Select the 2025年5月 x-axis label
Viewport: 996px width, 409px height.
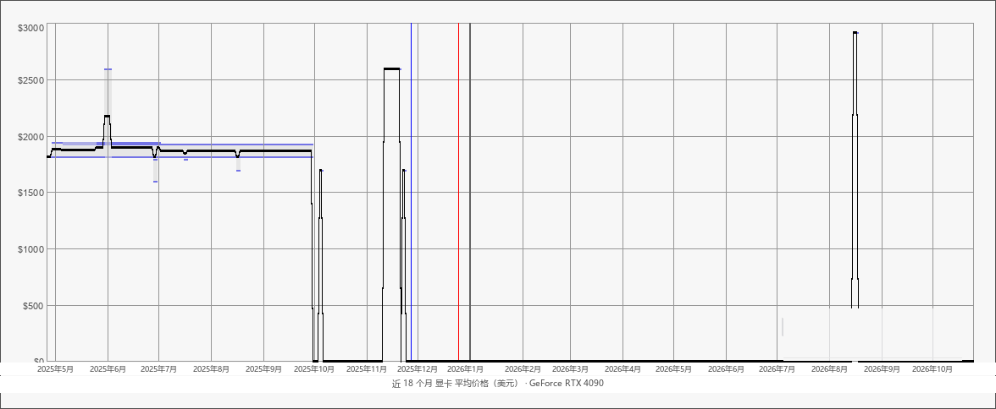pyautogui.click(x=56, y=369)
